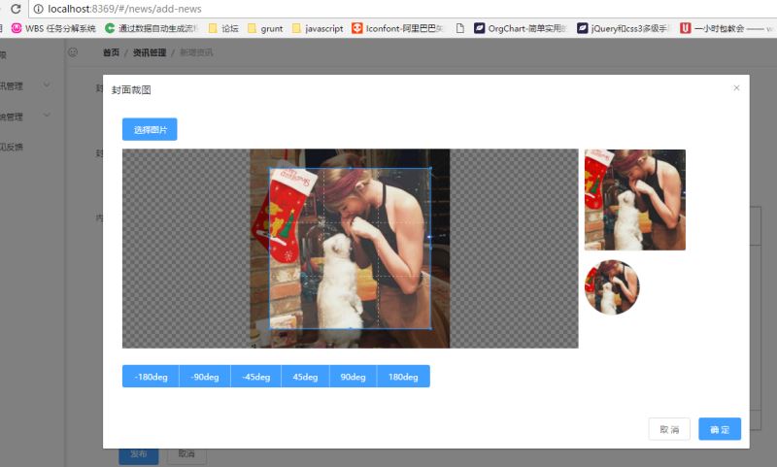Open the javascript bookmark folder
This screenshot has height=467, width=777.
tap(318, 28)
